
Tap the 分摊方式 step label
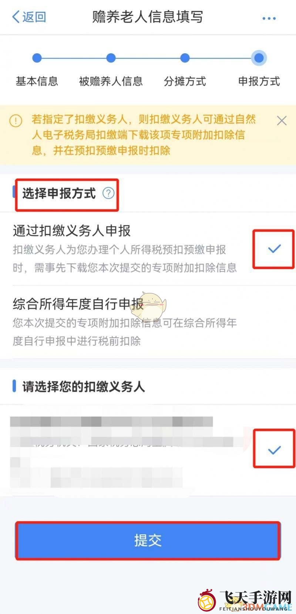coord(185,81)
